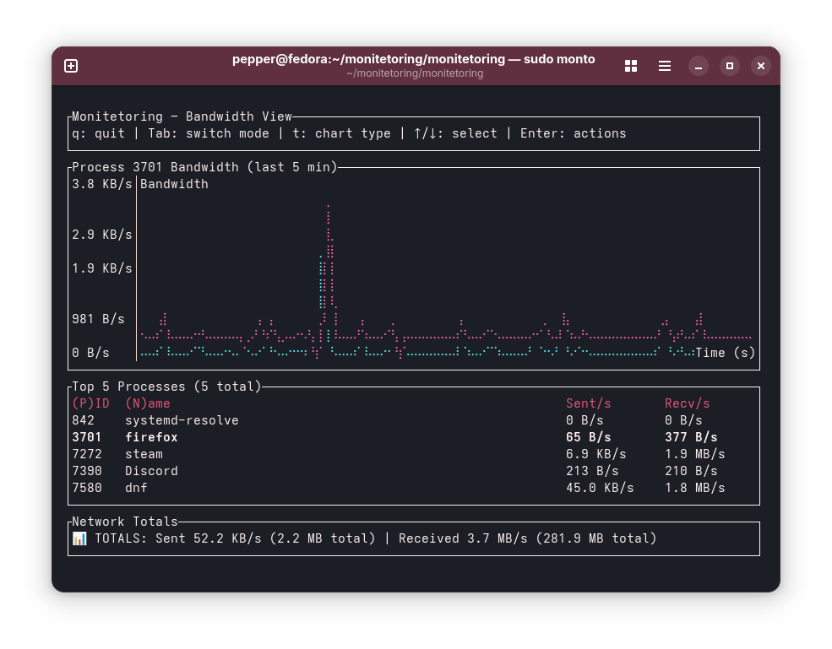This screenshot has height=649, width=832.
Task: Select the Discord process row
Action: click(x=414, y=472)
